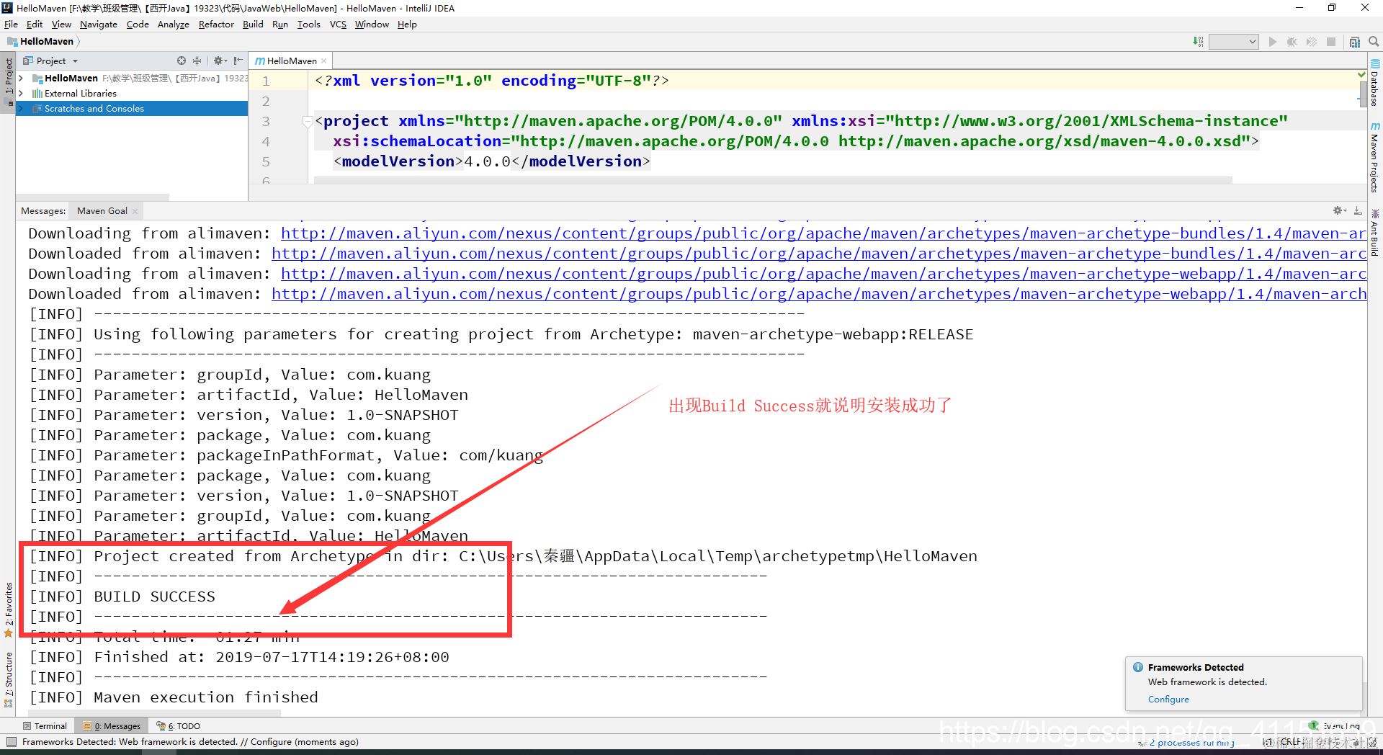Hide the Project tool window
This screenshot has width=1383, height=755.
tap(238, 61)
